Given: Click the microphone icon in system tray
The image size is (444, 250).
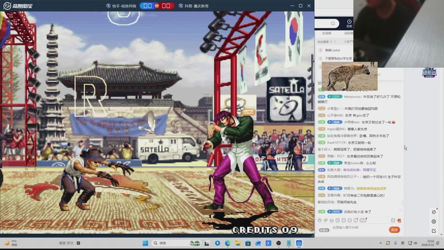Looking at the screenshot, I should pyautogui.click(x=395, y=243).
